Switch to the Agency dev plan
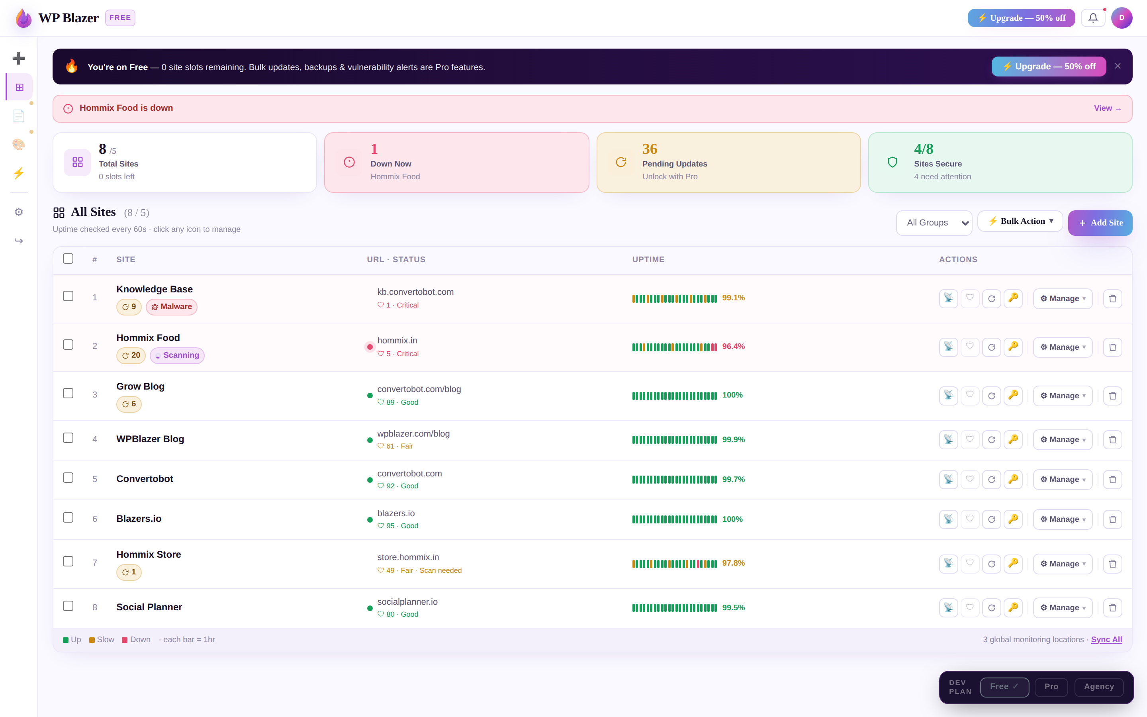This screenshot has width=1147, height=717. tap(1099, 687)
